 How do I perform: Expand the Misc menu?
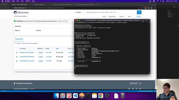pyautogui.click(x=130, y=16)
